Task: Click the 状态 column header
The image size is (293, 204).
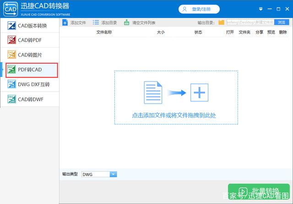Action: [x=198, y=32]
